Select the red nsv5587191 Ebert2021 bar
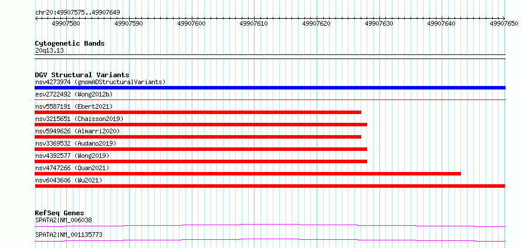 (198, 112)
